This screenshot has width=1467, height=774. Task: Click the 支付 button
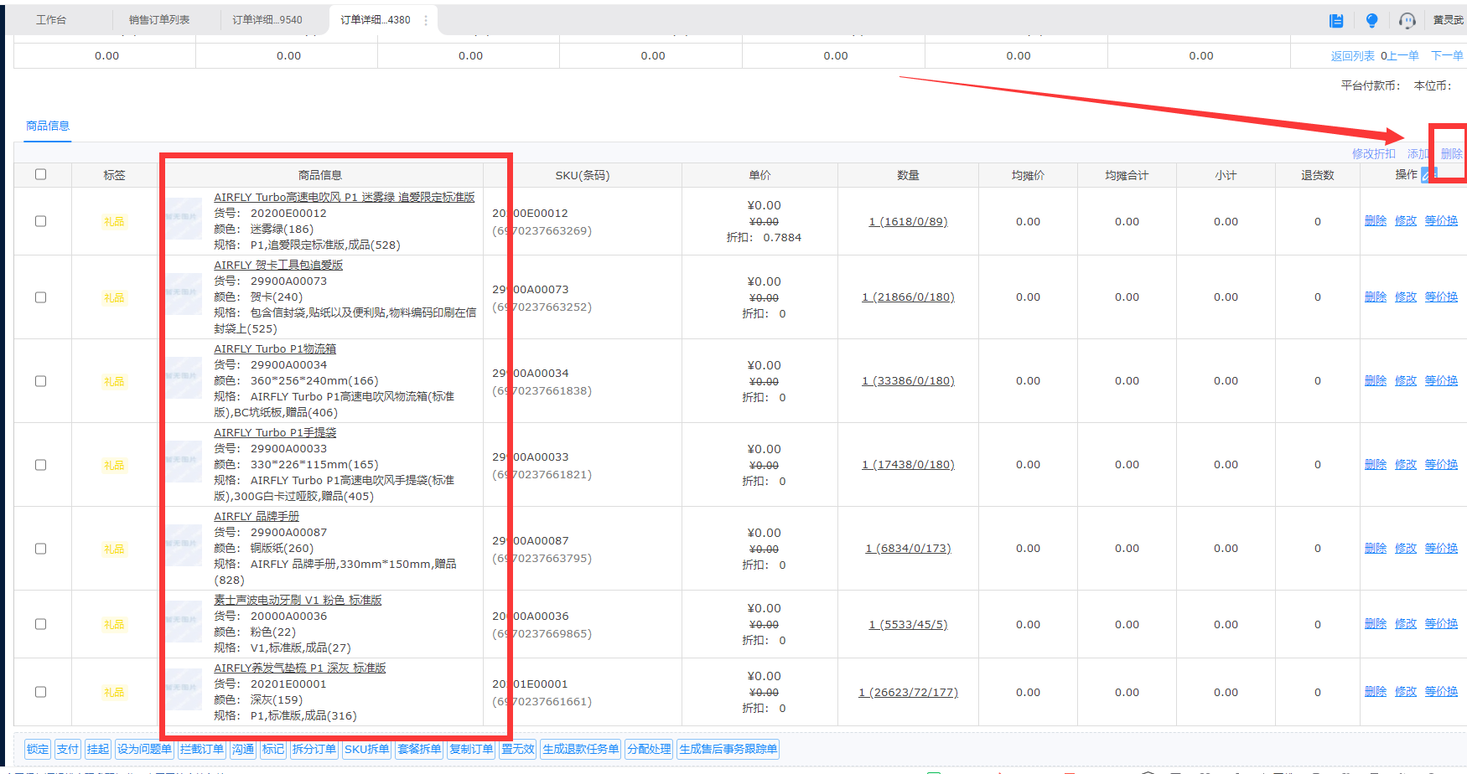pyautogui.click(x=68, y=749)
